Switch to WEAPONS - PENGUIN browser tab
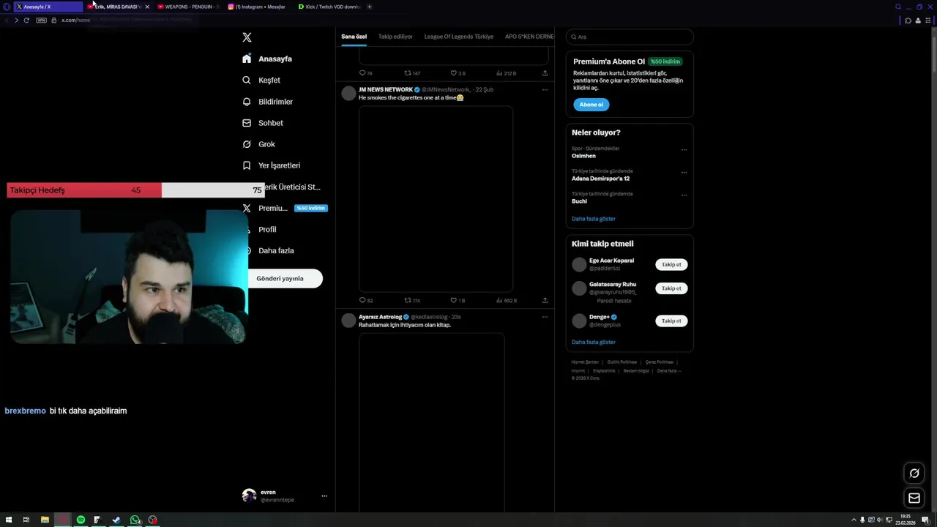This screenshot has width=937, height=527. pyautogui.click(x=188, y=7)
